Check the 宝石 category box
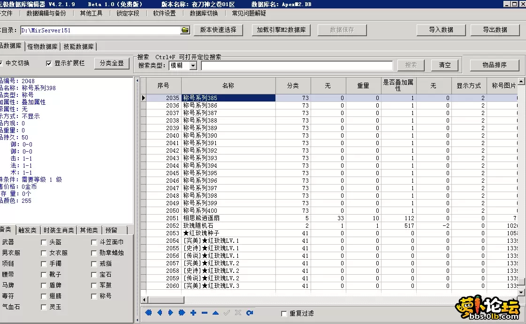 tap(94, 275)
